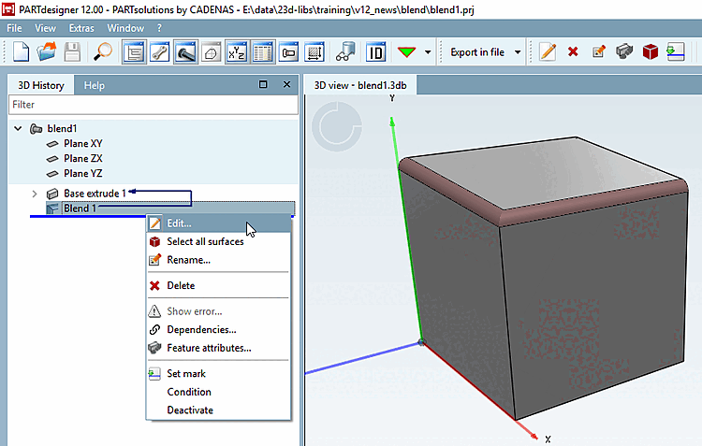Toggle the 3D history panel toolbar button
The height and width of the screenshot is (446, 702).
[134, 52]
